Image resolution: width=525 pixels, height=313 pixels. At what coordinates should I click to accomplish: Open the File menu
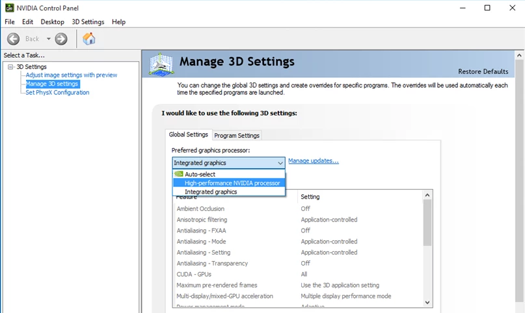click(x=9, y=21)
